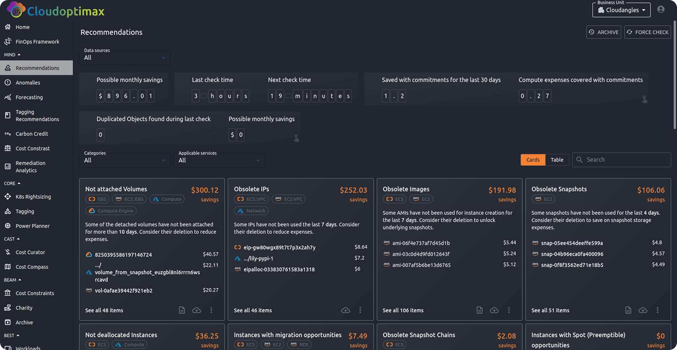The width and height of the screenshot is (677, 350).
Task: Open document icon on Obsolete Snapshots card
Action: [x=628, y=310]
